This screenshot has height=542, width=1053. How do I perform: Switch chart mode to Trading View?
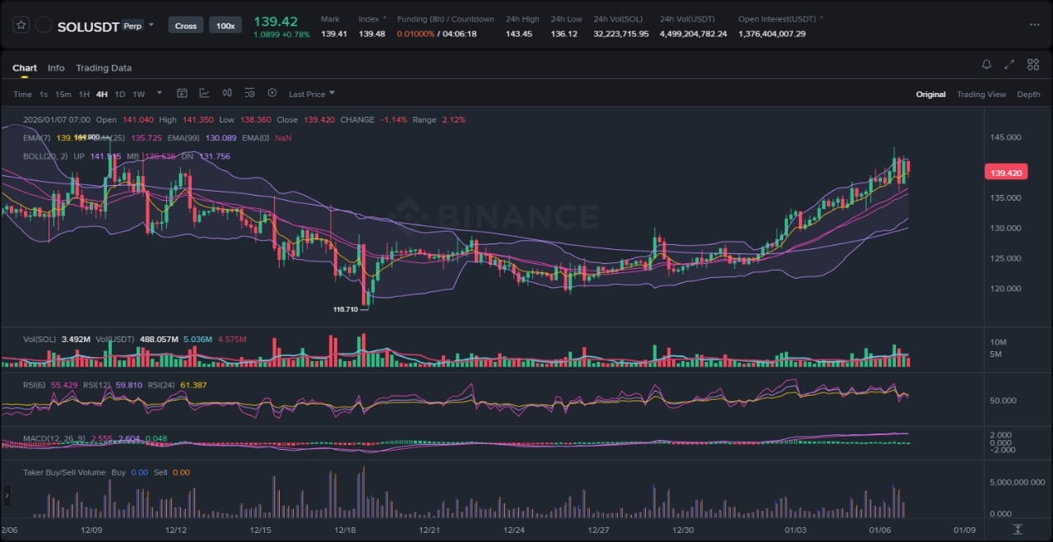[981, 95]
